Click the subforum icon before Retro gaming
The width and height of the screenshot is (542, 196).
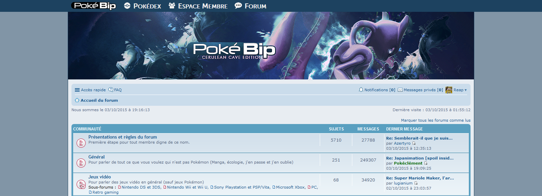pos(90,192)
